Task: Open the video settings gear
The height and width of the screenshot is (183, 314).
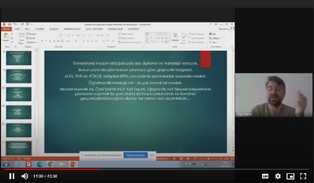Action: (278, 176)
